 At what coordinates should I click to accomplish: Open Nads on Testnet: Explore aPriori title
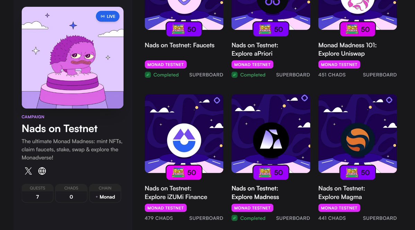tap(255, 49)
